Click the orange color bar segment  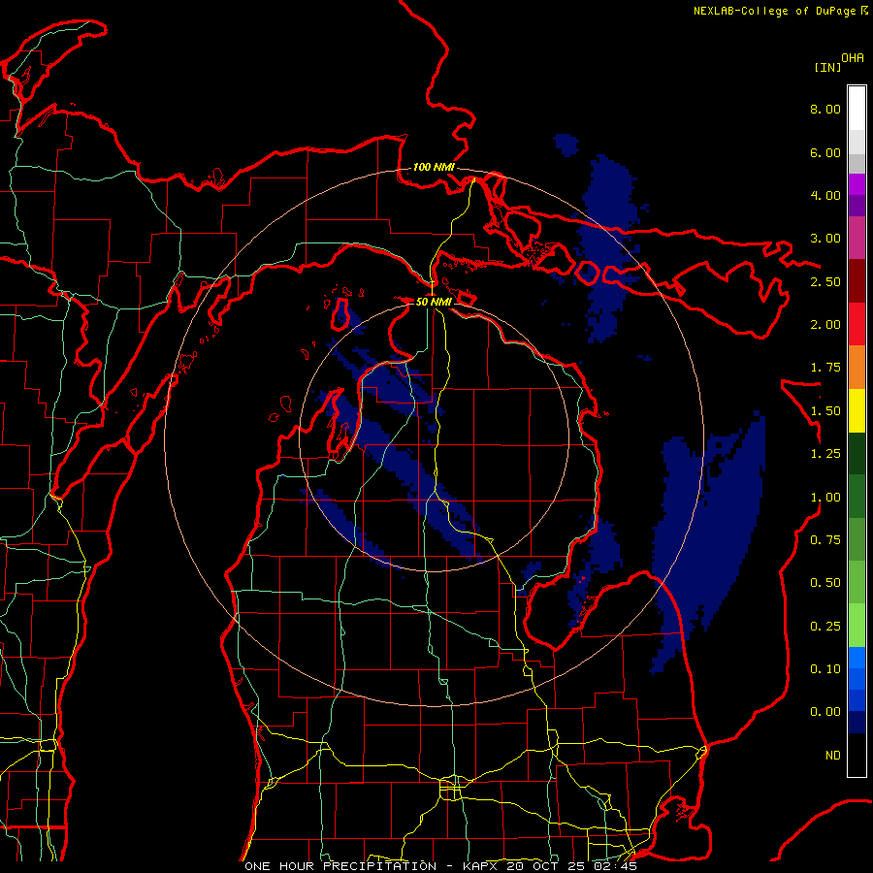(x=857, y=368)
